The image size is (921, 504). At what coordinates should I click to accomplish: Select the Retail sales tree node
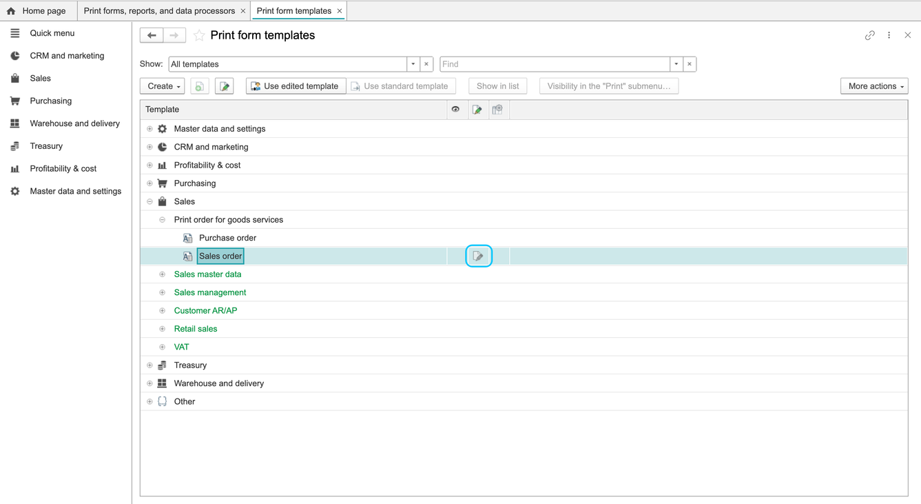[x=196, y=329]
